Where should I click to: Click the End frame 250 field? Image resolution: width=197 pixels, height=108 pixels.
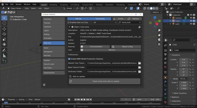coord(155,99)
